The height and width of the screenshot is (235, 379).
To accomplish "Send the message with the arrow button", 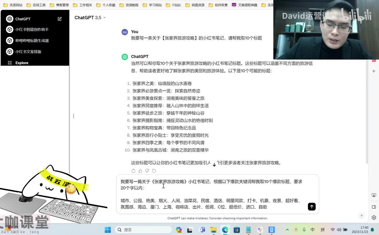I will click(311, 207).
